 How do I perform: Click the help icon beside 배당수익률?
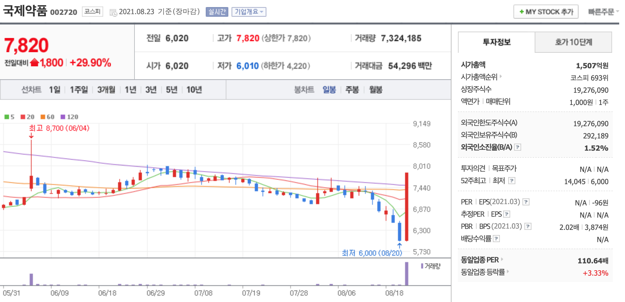pos(497,239)
